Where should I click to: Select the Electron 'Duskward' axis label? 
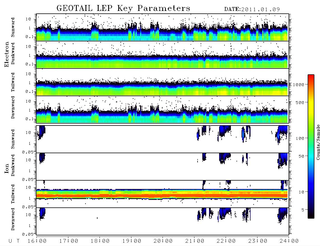pos(13,53)
